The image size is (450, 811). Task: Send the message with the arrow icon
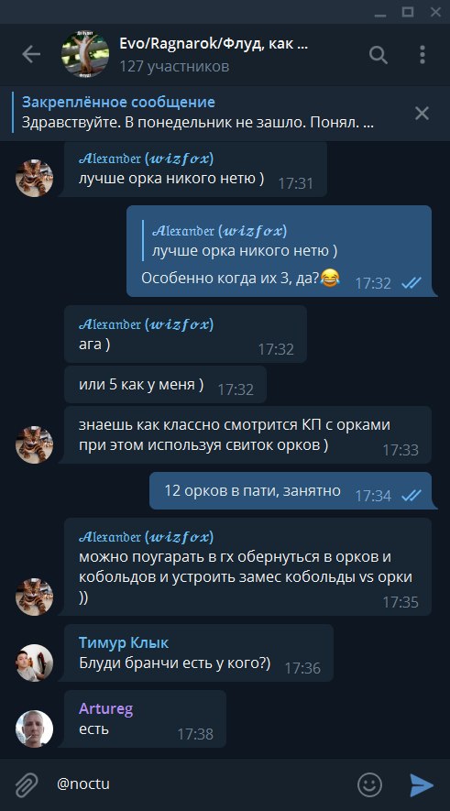tap(422, 784)
